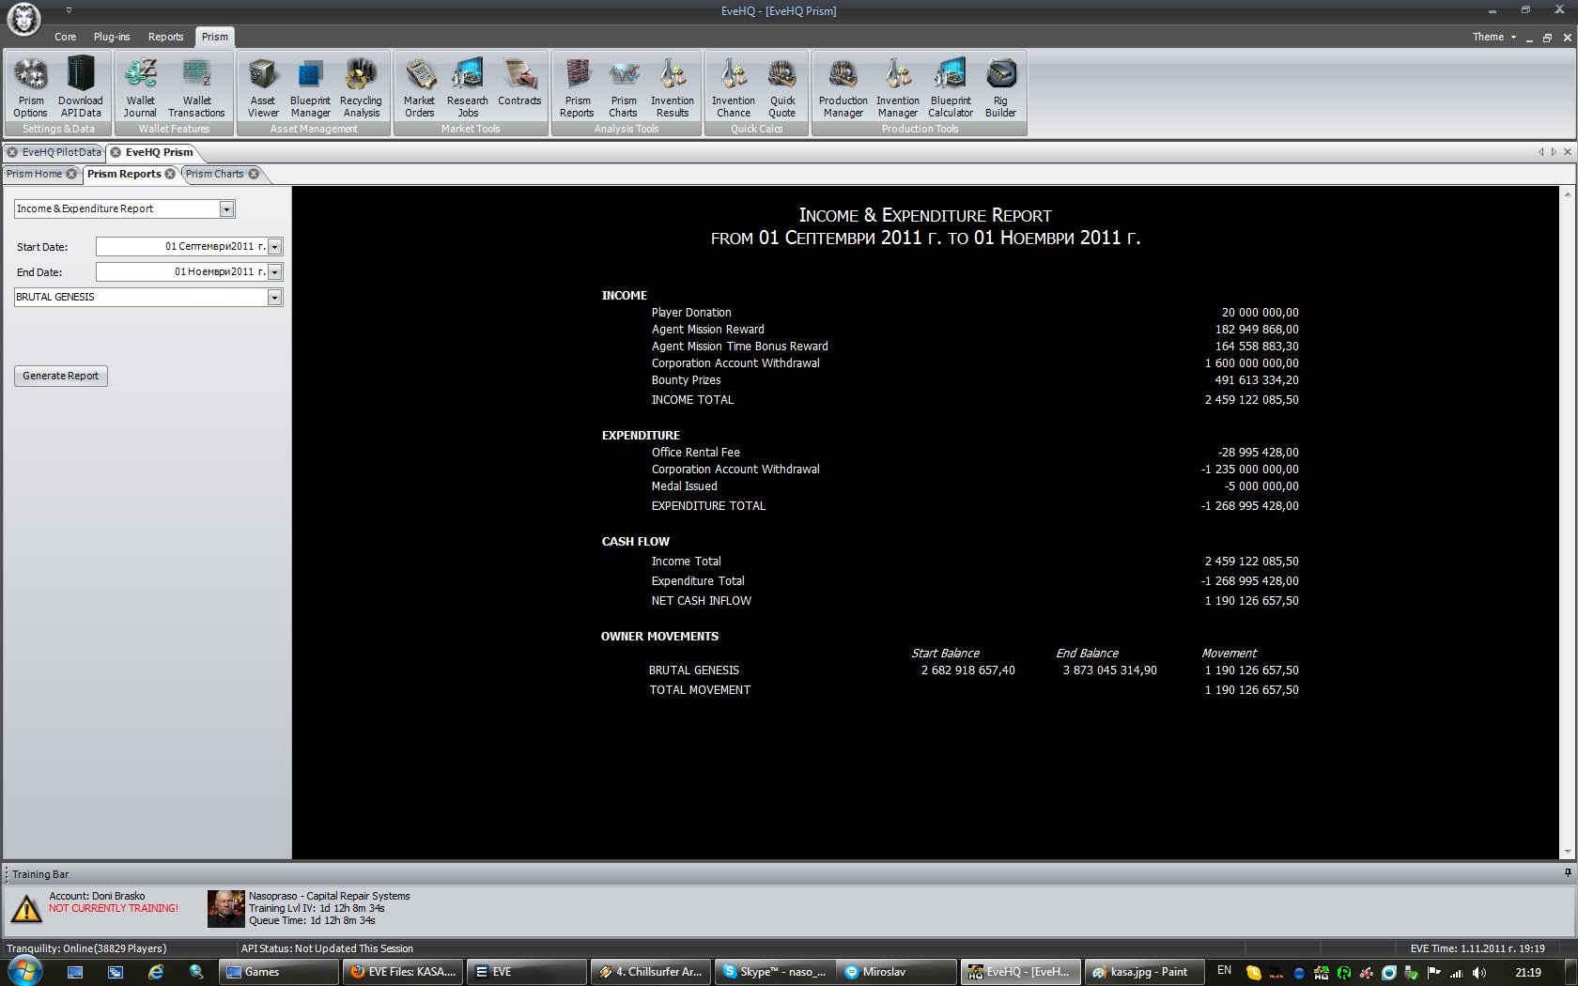Open the Quick Quote calculator

click(x=782, y=86)
